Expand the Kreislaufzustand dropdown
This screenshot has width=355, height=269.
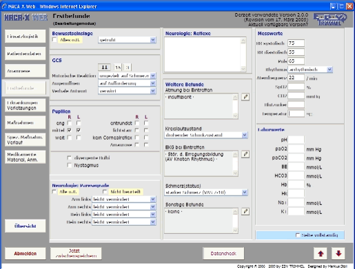[245, 135]
